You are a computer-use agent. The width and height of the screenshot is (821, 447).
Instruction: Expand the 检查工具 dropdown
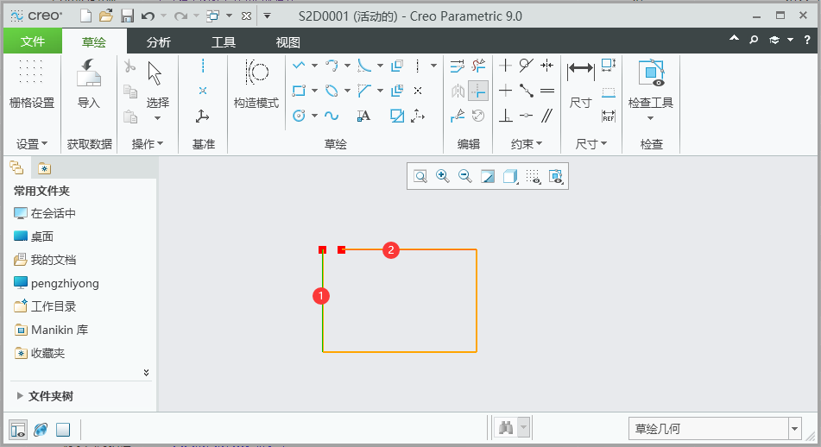650,118
